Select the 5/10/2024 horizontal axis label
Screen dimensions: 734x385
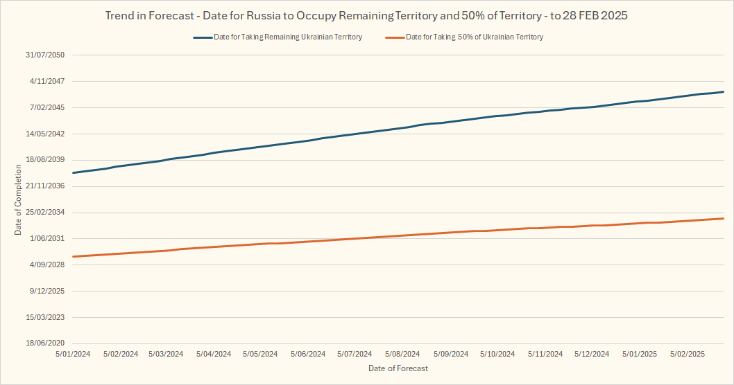point(497,354)
